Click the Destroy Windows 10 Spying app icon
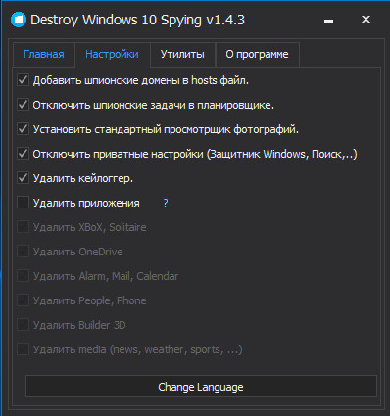The width and height of the screenshot is (390, 416). click(x=19, y=20)
